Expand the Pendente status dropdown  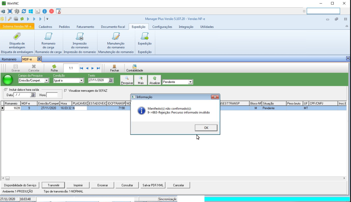tap(190, 82)
